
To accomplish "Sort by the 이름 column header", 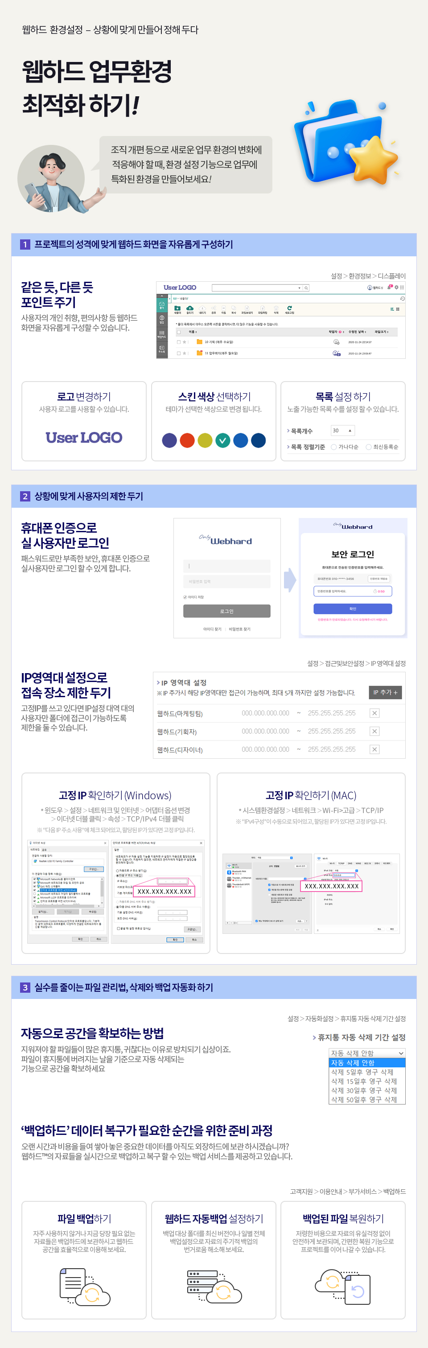I will coord(192,332).
